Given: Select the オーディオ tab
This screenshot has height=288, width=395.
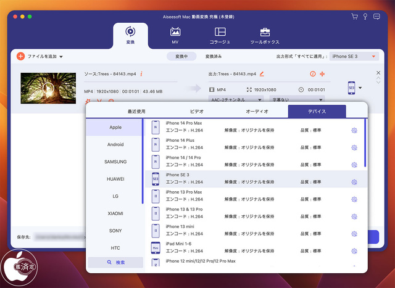Looking at the screenshot, I should tap(257, 111).
